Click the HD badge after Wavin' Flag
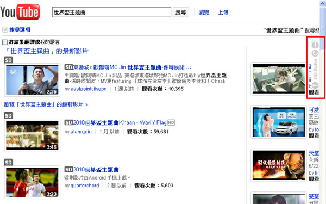The width and height of the screenshot is (326, 204). pyautogui.click(x=171, y=122)
